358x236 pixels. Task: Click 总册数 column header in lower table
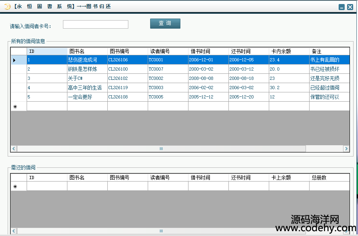[x=329, y=178]
